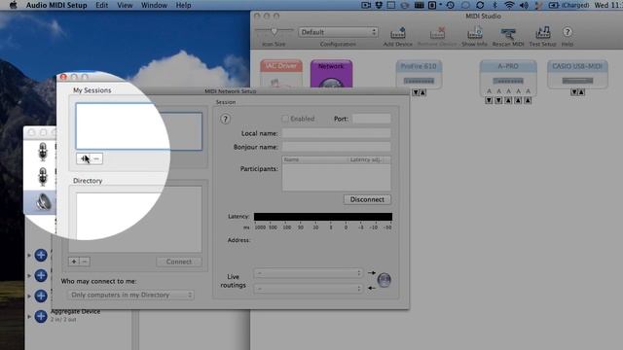The width and height of the screenshot is (623, 350).
Task: Start Test Setup in MIDI Studio
Action: (542, 37)
